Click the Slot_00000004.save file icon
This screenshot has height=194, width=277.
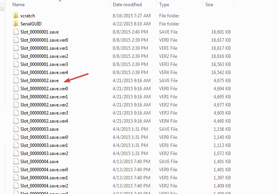tap(16, 162)
